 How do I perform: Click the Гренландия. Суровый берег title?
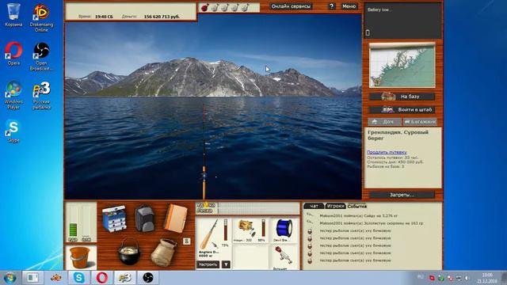[398, 135]
